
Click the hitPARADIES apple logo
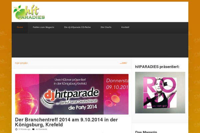click(x=29, y=12)
